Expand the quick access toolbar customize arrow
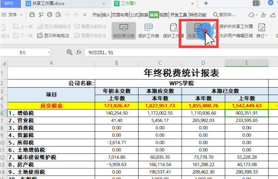The height and width of the screenshot is (179, 278). [85, 15]
